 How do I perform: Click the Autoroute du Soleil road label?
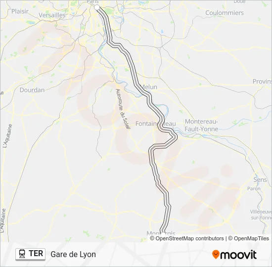(x=123, y=109)
